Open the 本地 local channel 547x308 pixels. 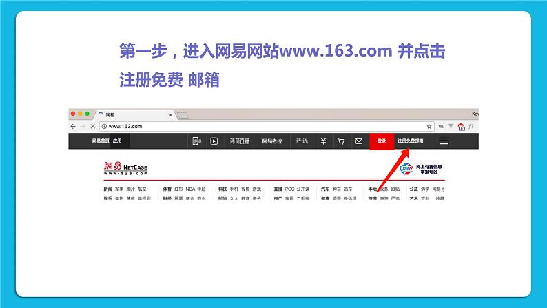click(x=372, y=189)
